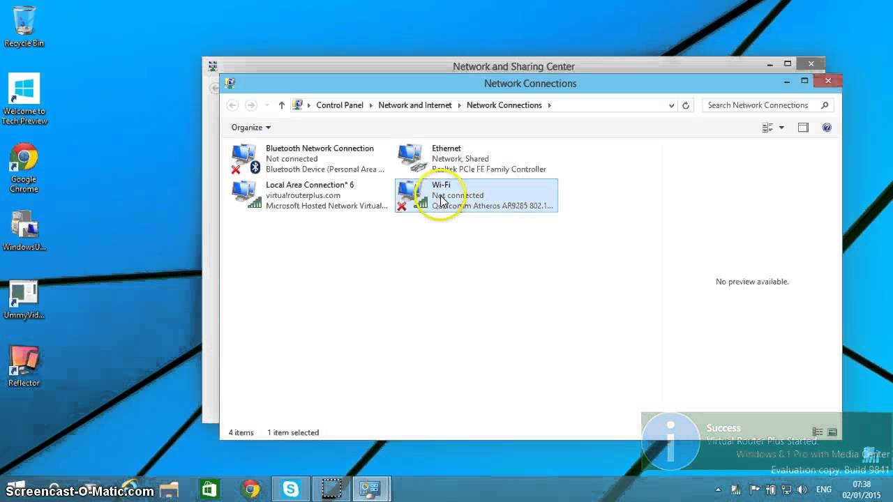Click the Network and Sharing Center title icon

click(212, 66)
